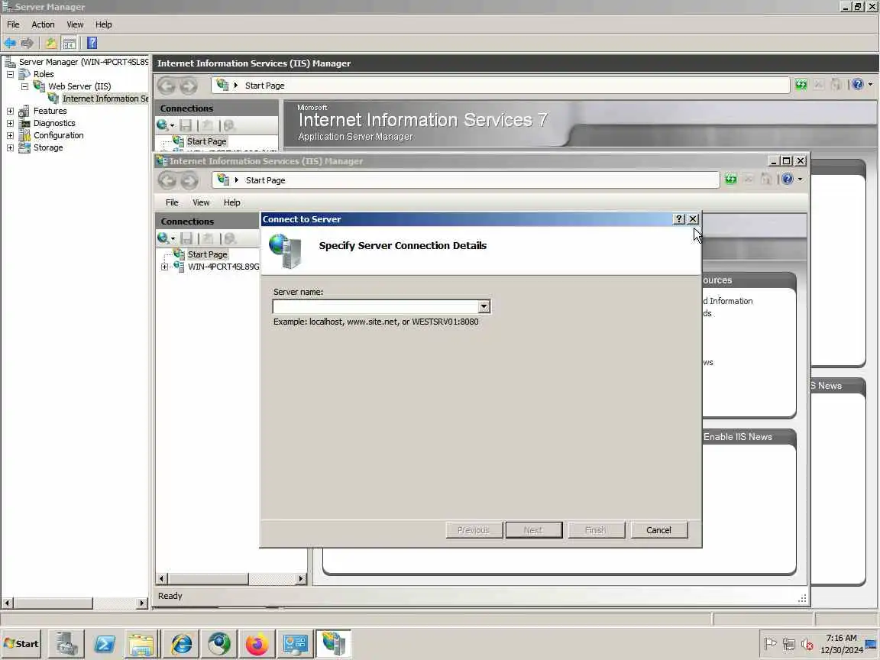Screen dimensions: 880x660
Task: Expand the Configuration tree node
Action: point(10,135)
